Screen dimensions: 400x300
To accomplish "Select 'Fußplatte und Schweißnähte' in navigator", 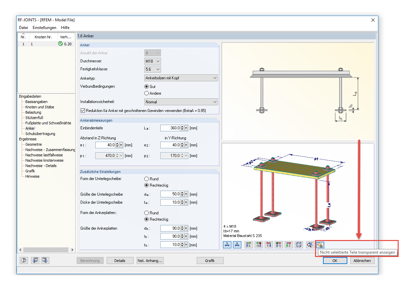I will pyautogui.click(x=48, y=123).
